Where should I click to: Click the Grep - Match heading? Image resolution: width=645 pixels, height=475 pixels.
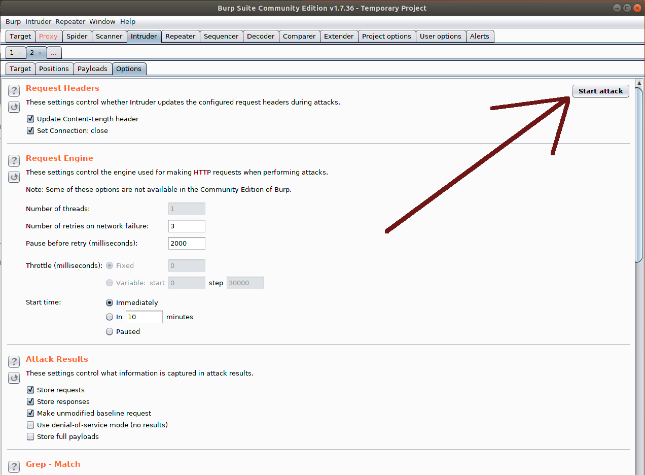coord(53,464)
